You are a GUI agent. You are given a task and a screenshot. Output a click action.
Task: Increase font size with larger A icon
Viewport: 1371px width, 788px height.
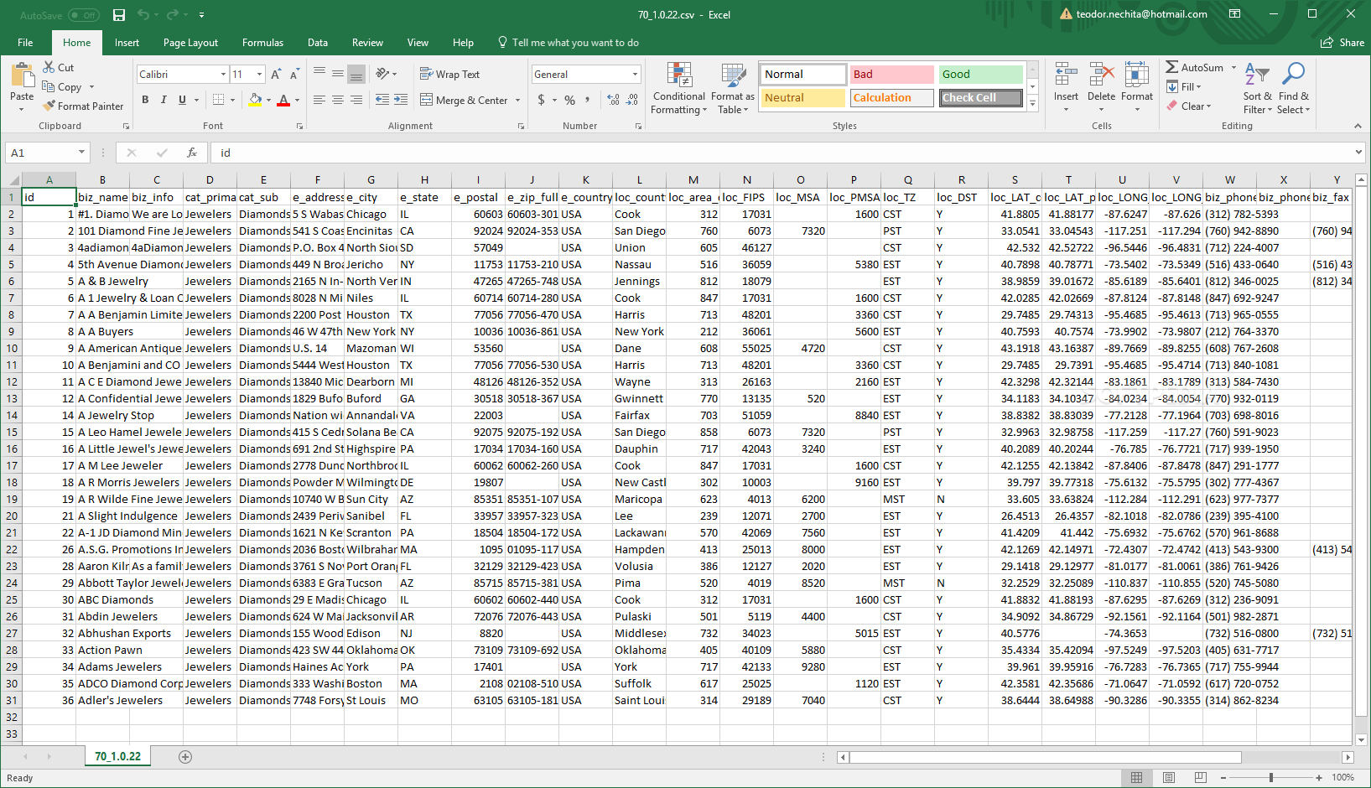coord(276,74)
